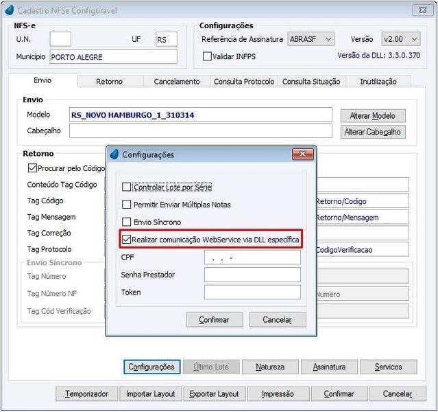The image size is (438, 412).
Task: Open the Retorno tab
Action: click(x=109, y=82)
